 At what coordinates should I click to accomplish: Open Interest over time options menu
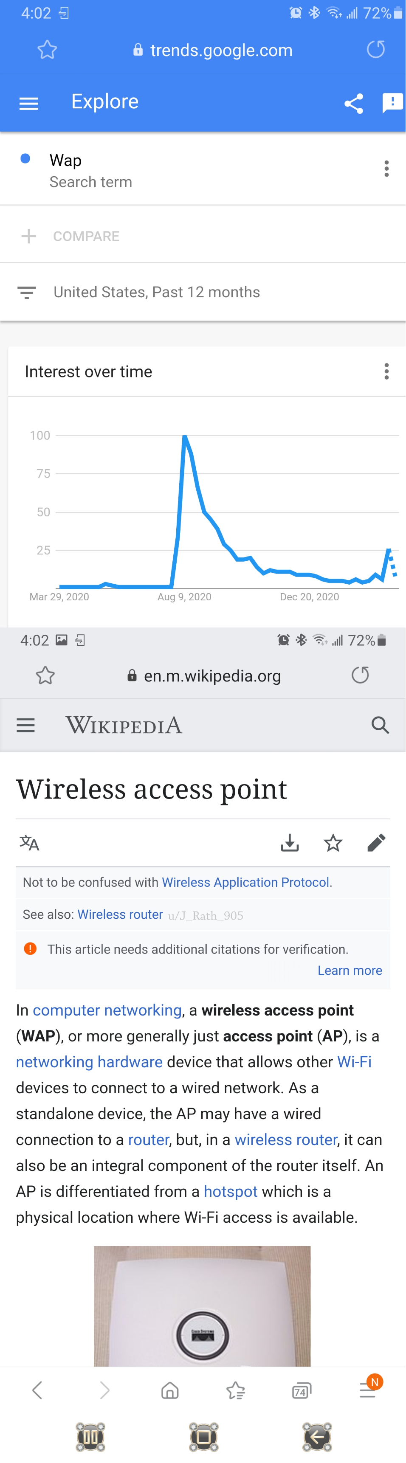(x=386, y=371)
